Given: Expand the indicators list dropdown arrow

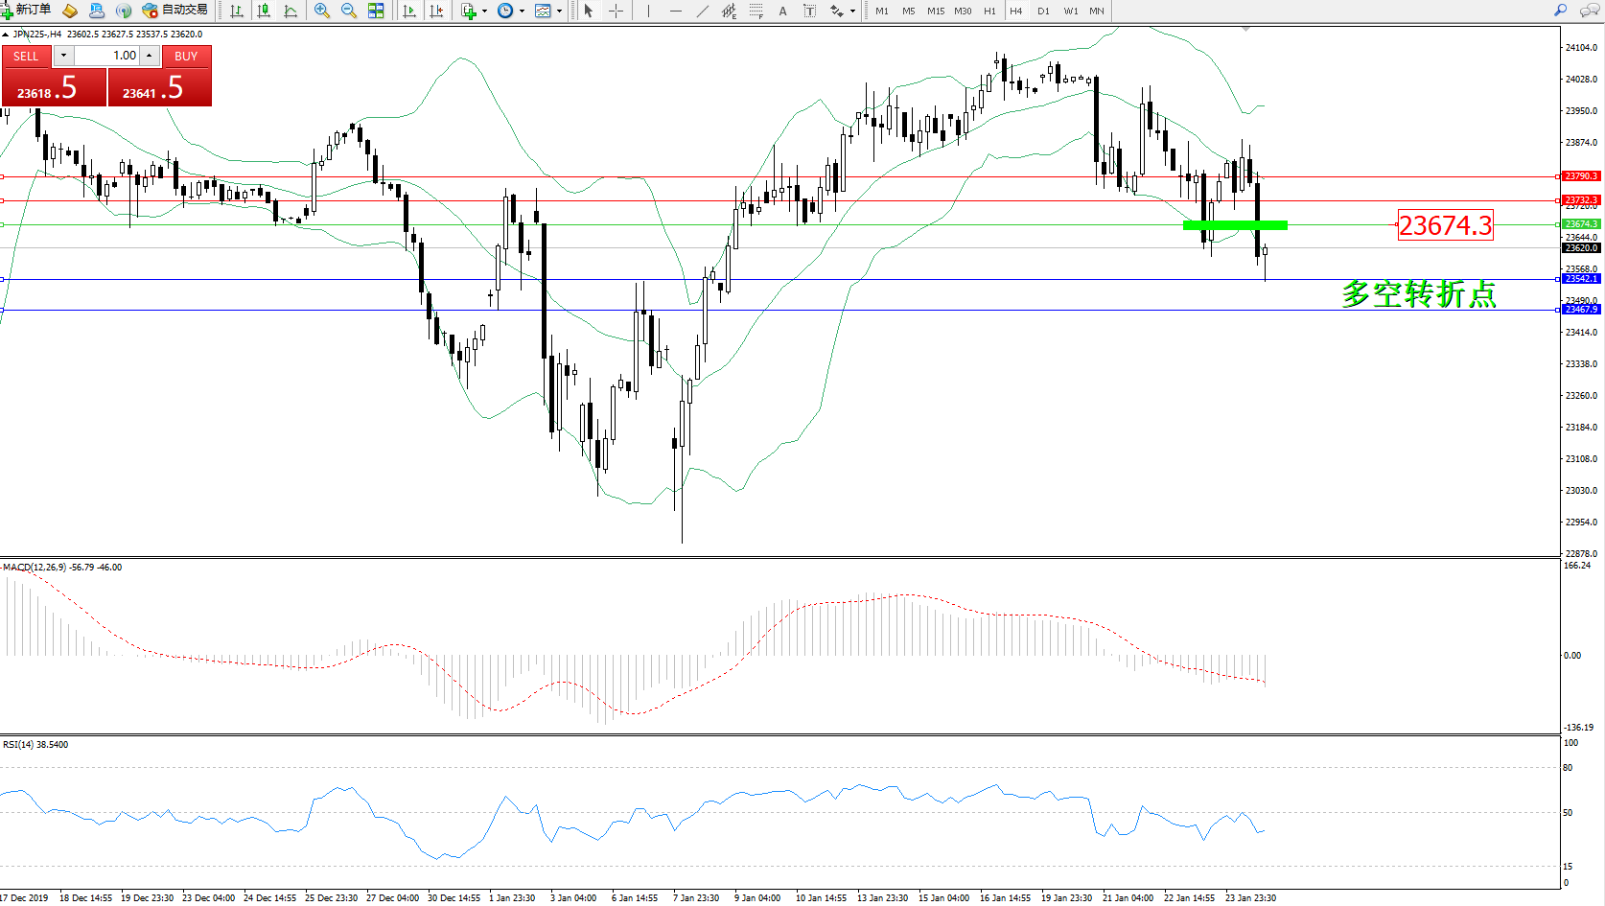Looking at the screenshot, I should tap(484, 12).
